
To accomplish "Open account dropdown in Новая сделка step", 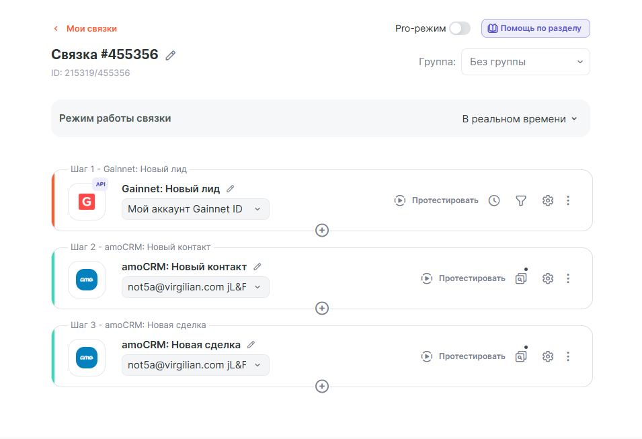I will [195, 365].
